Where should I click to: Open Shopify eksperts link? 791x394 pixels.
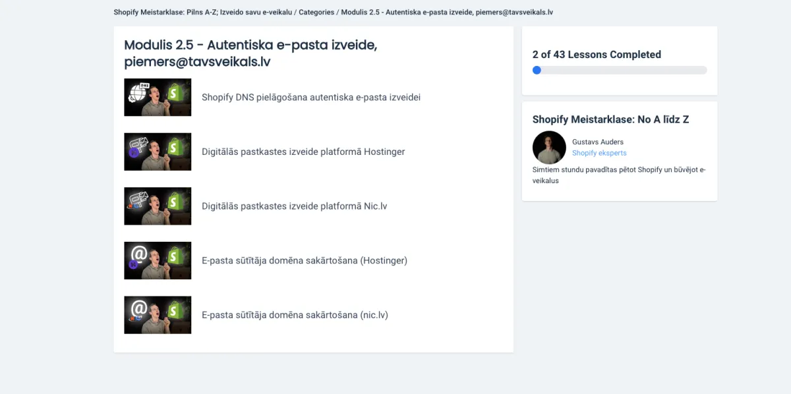point(599,153)
